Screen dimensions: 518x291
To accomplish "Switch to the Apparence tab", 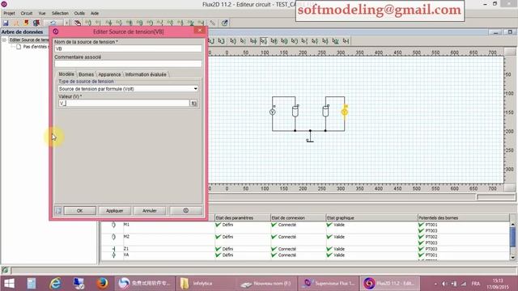I will tap(109, 74).
